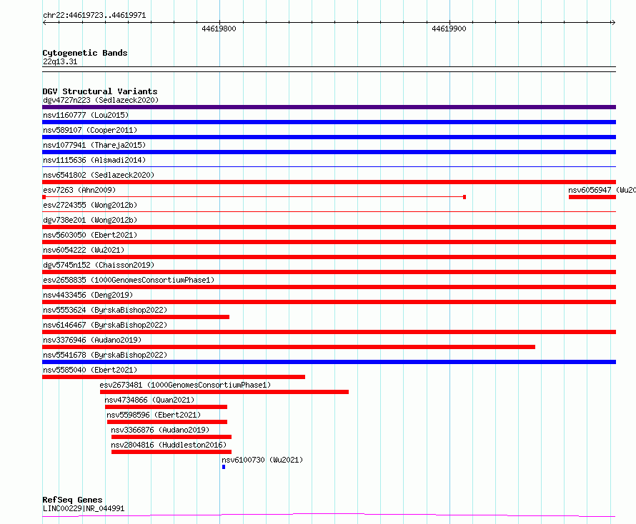Click the dgv4727n223 (Sedlazeck2020) variant label
This screenshot has height=524, width=636.
(x=101, y=100)
